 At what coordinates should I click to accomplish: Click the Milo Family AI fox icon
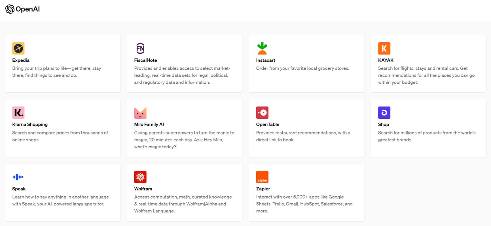pos(140,113)
